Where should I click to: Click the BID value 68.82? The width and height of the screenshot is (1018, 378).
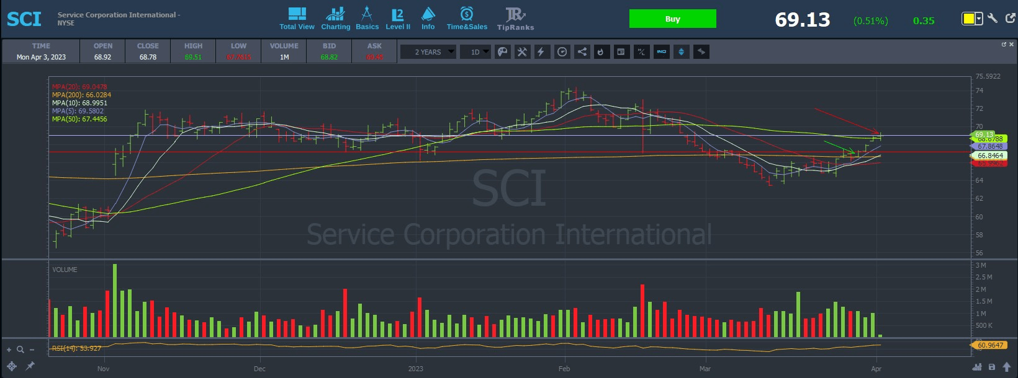329,57
